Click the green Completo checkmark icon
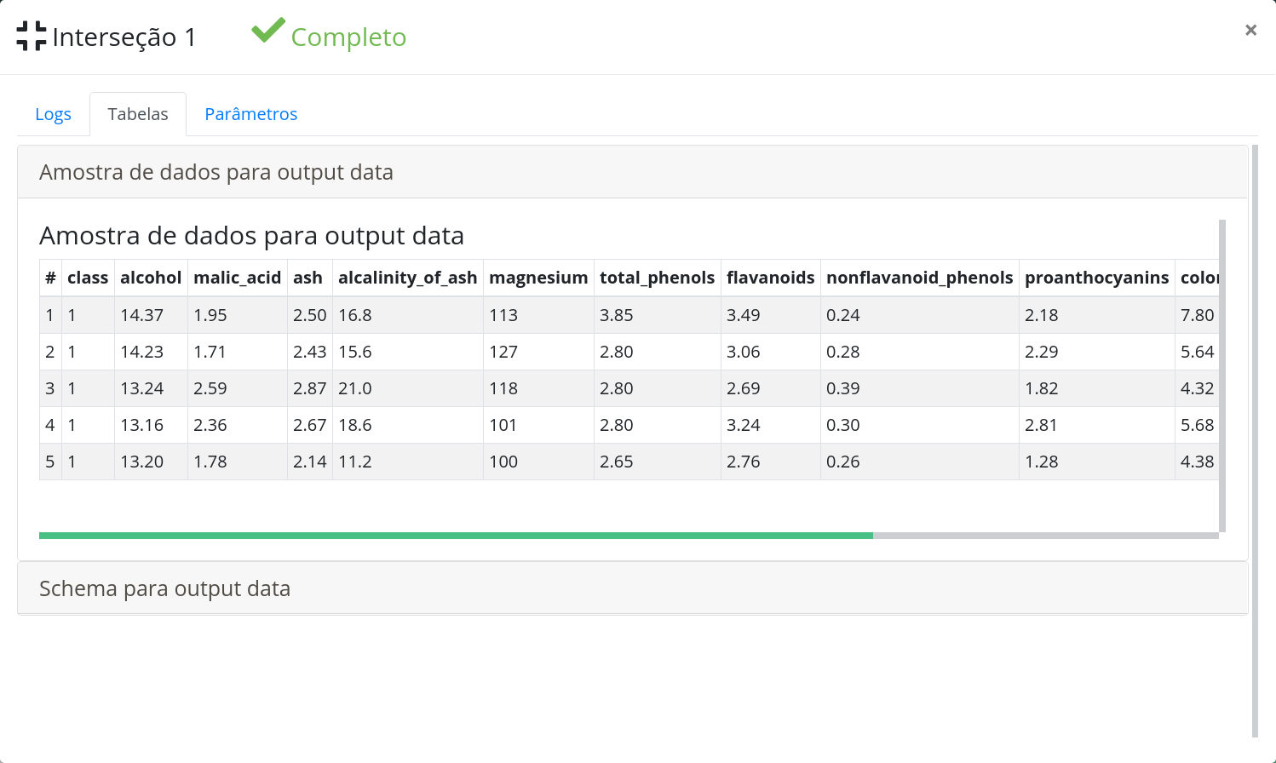The image size is (1276, 763). click(268, 31)
